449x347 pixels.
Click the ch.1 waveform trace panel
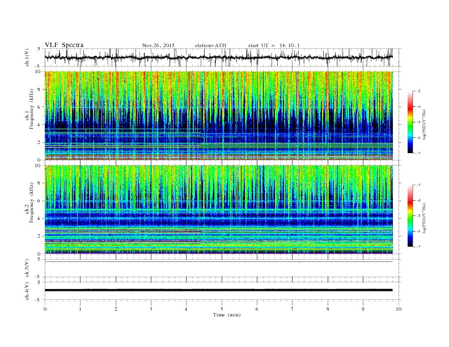pos(222,57)
